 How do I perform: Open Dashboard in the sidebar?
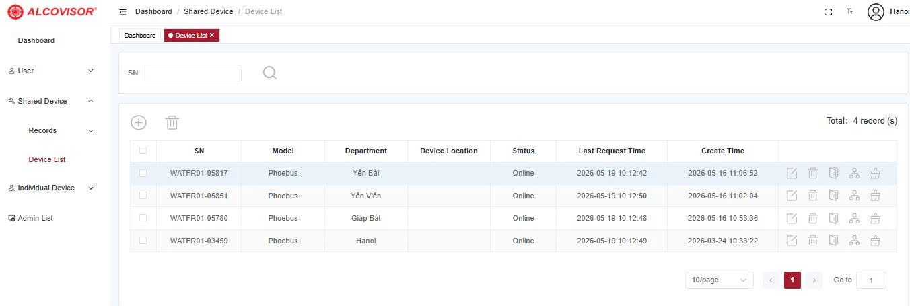coord(36,40)
